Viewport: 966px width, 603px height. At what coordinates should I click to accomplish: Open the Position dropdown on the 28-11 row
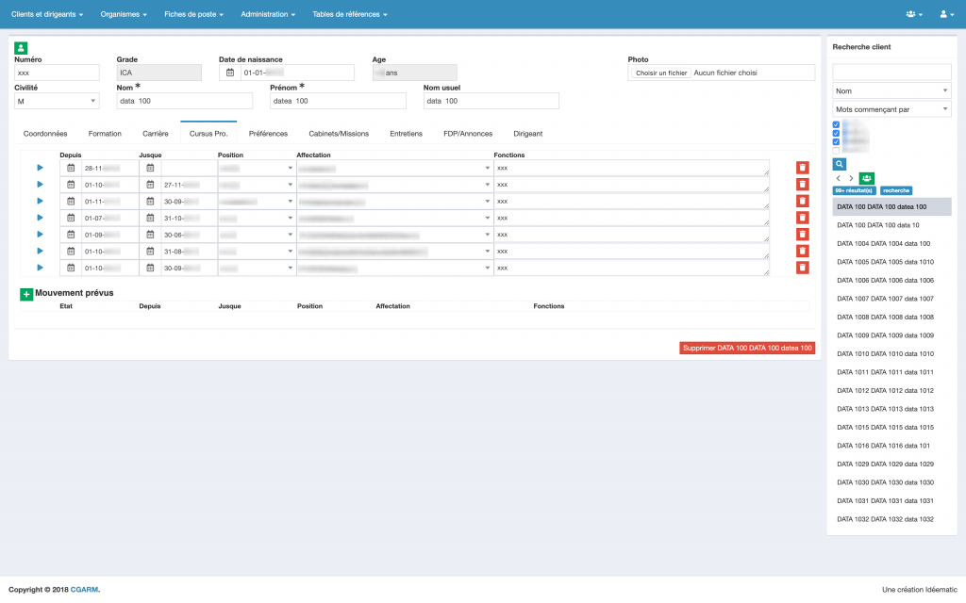[x=257, y=168]
